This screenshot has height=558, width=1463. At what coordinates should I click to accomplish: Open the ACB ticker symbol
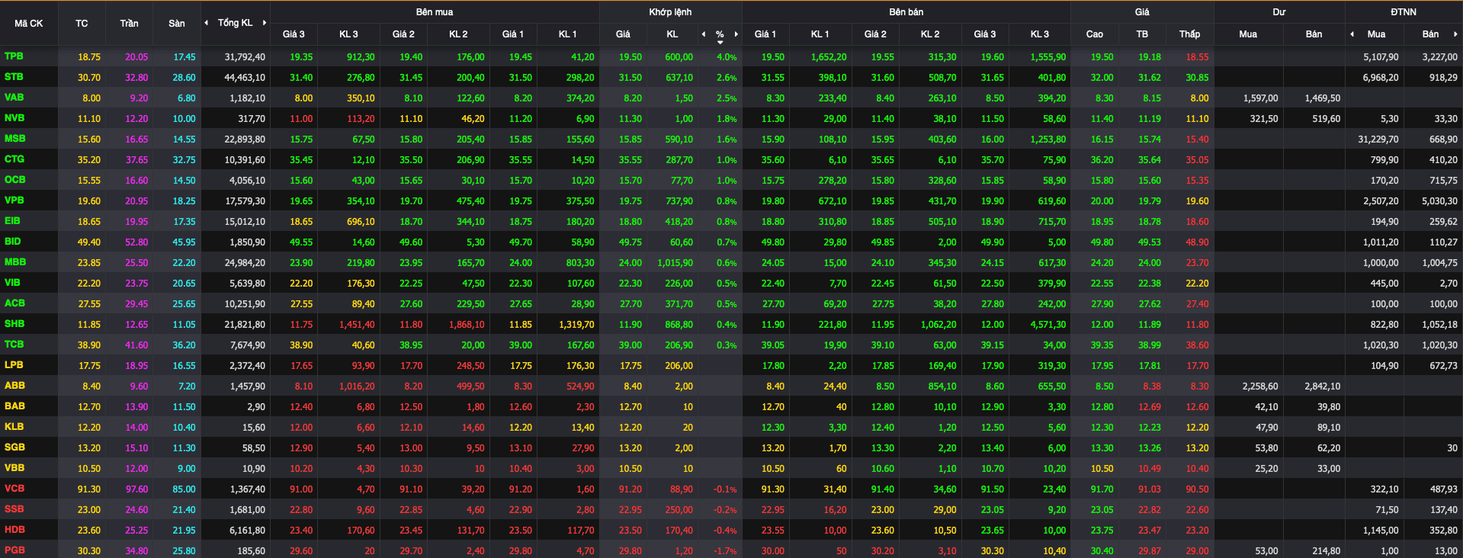14,303
